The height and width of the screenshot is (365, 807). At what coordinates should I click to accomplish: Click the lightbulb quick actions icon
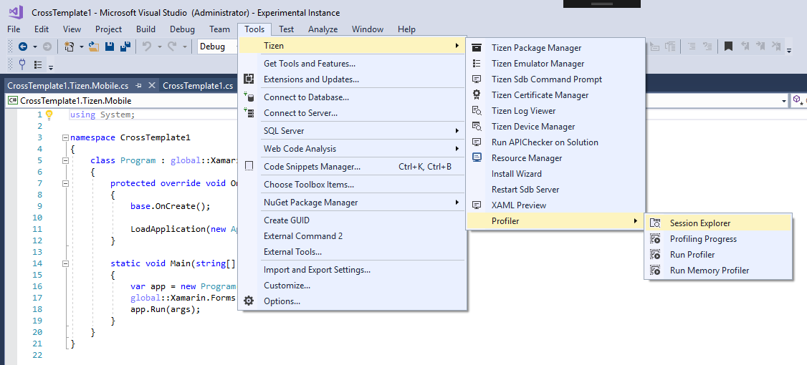[x=49, y=115]
